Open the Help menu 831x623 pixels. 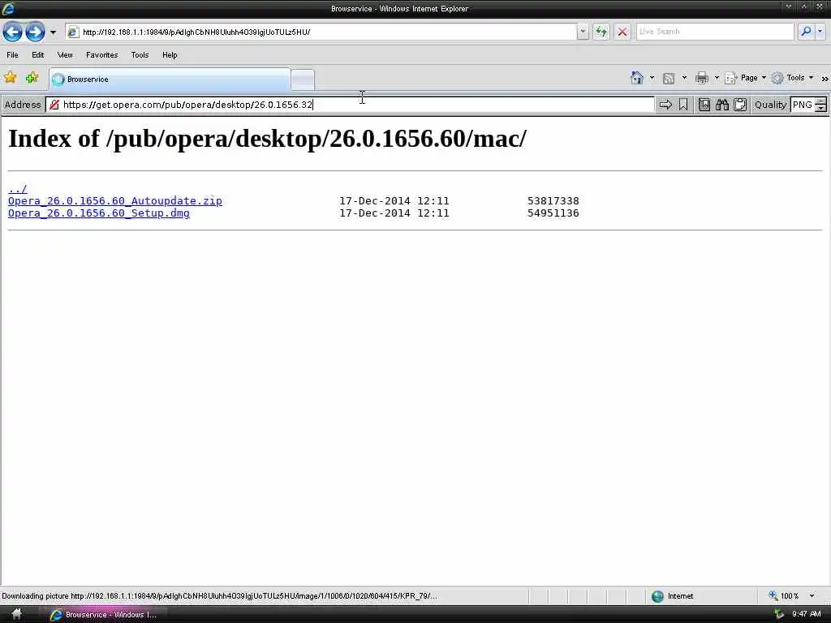[x=170, y=55]
